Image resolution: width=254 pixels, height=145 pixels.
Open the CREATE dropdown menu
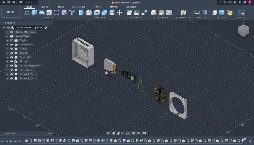point(49,18)
